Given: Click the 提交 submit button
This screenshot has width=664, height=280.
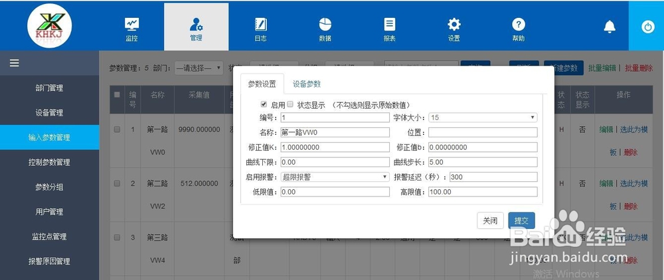Looking at the screenshot, I should tap(521, 220).
